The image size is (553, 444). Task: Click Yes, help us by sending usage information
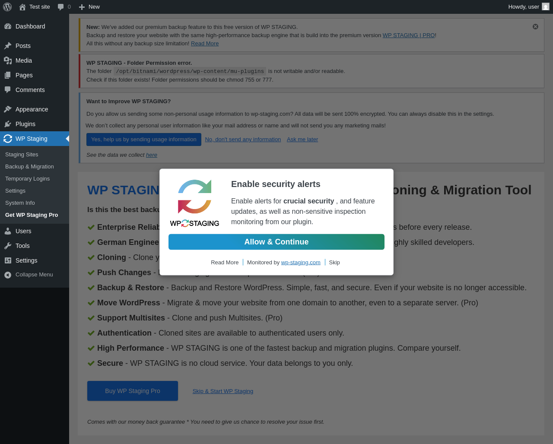pyautogui.click(x=144, y=140)
